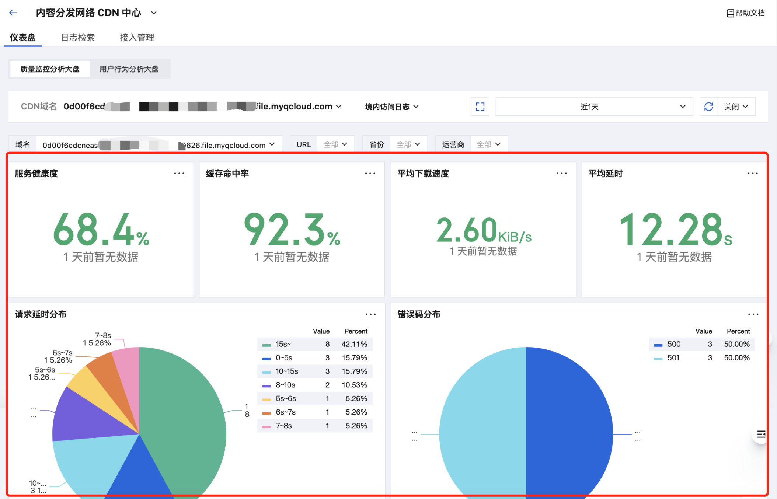Click the back arrow icon
Viewport: 777px width, 499px height.
[13, 13]
